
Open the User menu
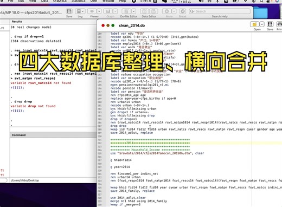94,1
